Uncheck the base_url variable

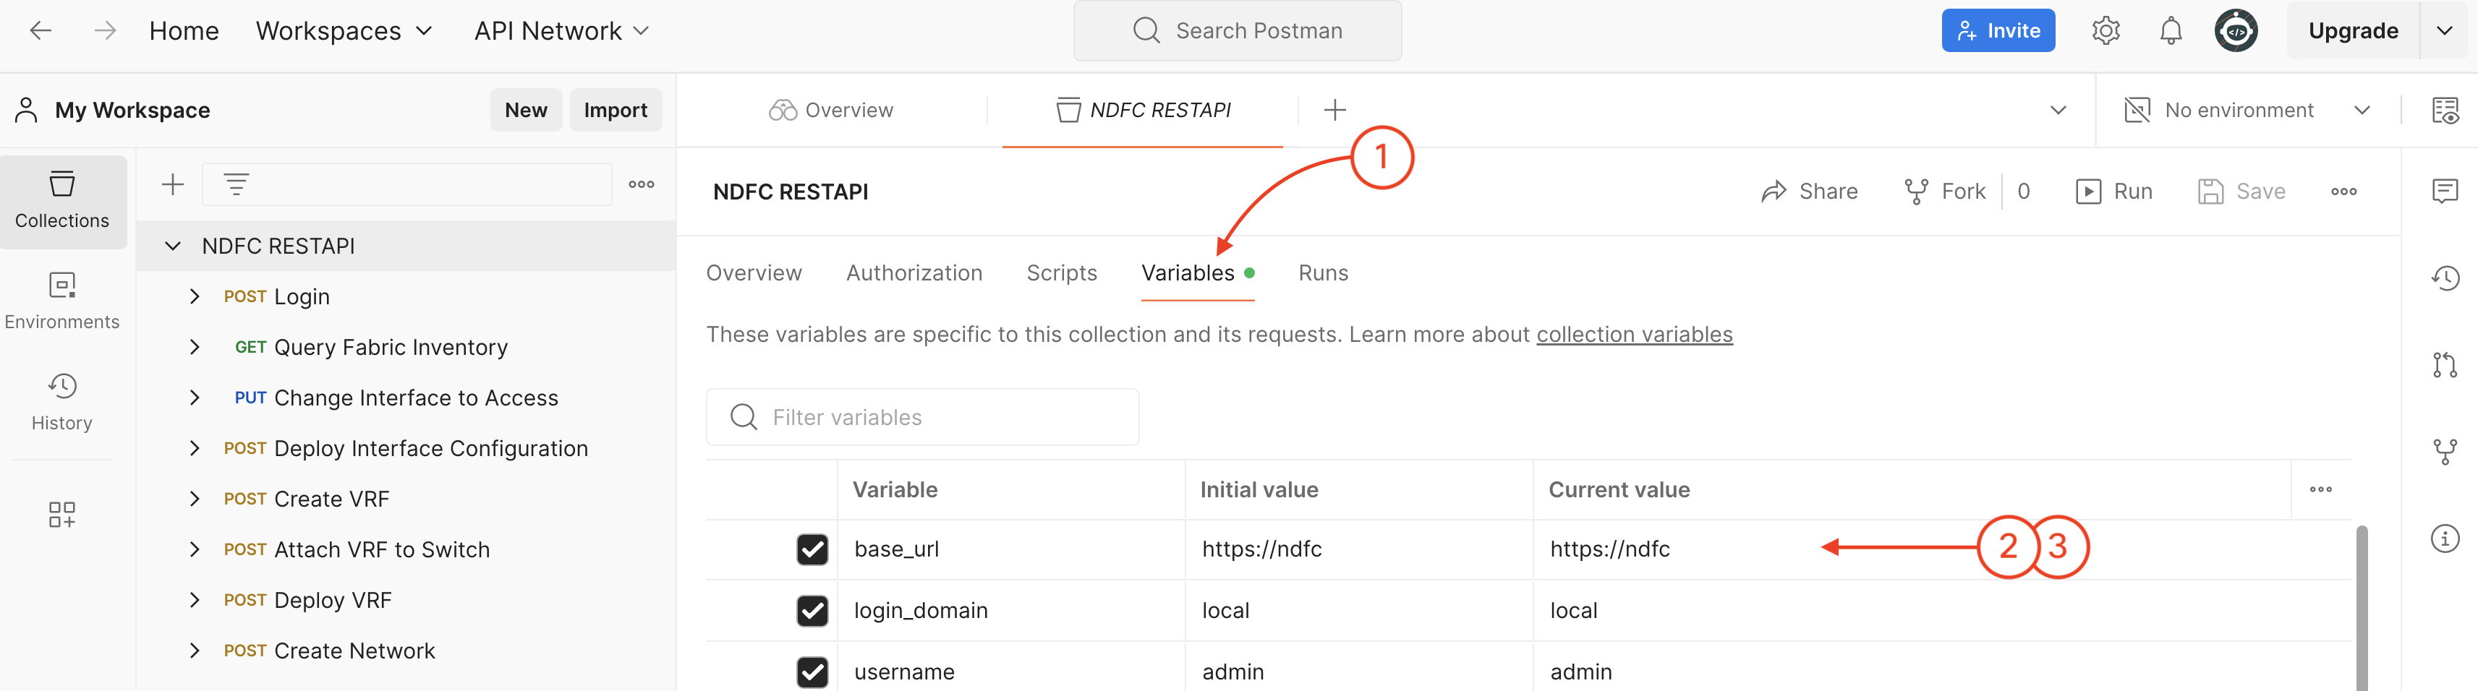[812, 550]
